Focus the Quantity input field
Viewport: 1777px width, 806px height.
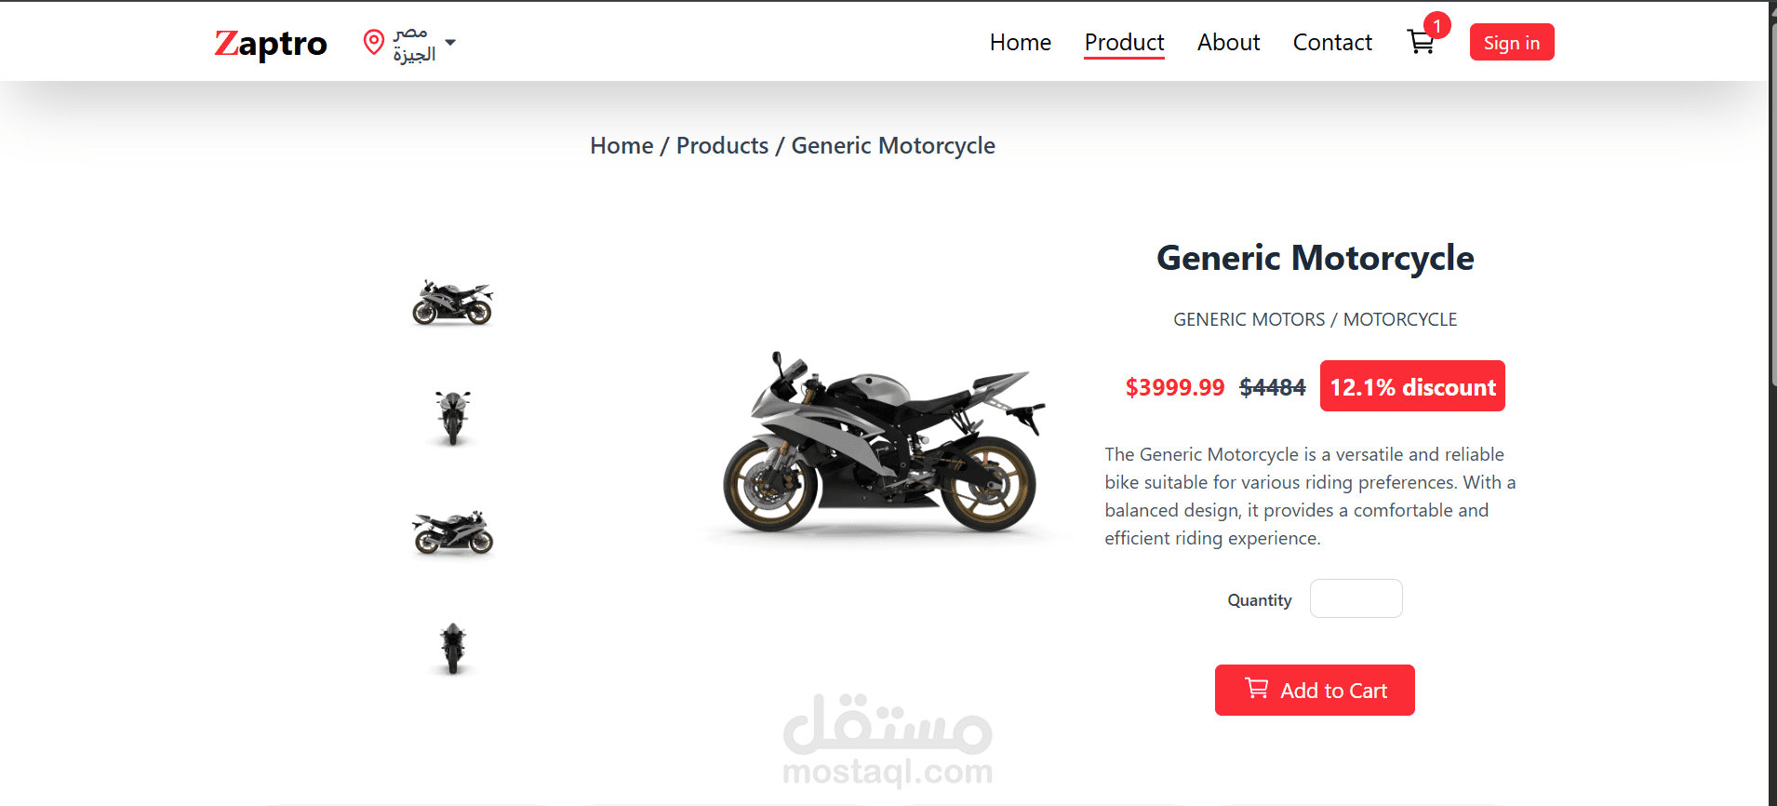point(1356,598)
